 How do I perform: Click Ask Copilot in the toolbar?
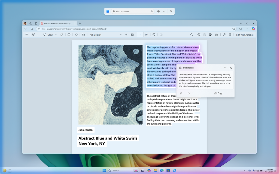(x=95, y=35)
